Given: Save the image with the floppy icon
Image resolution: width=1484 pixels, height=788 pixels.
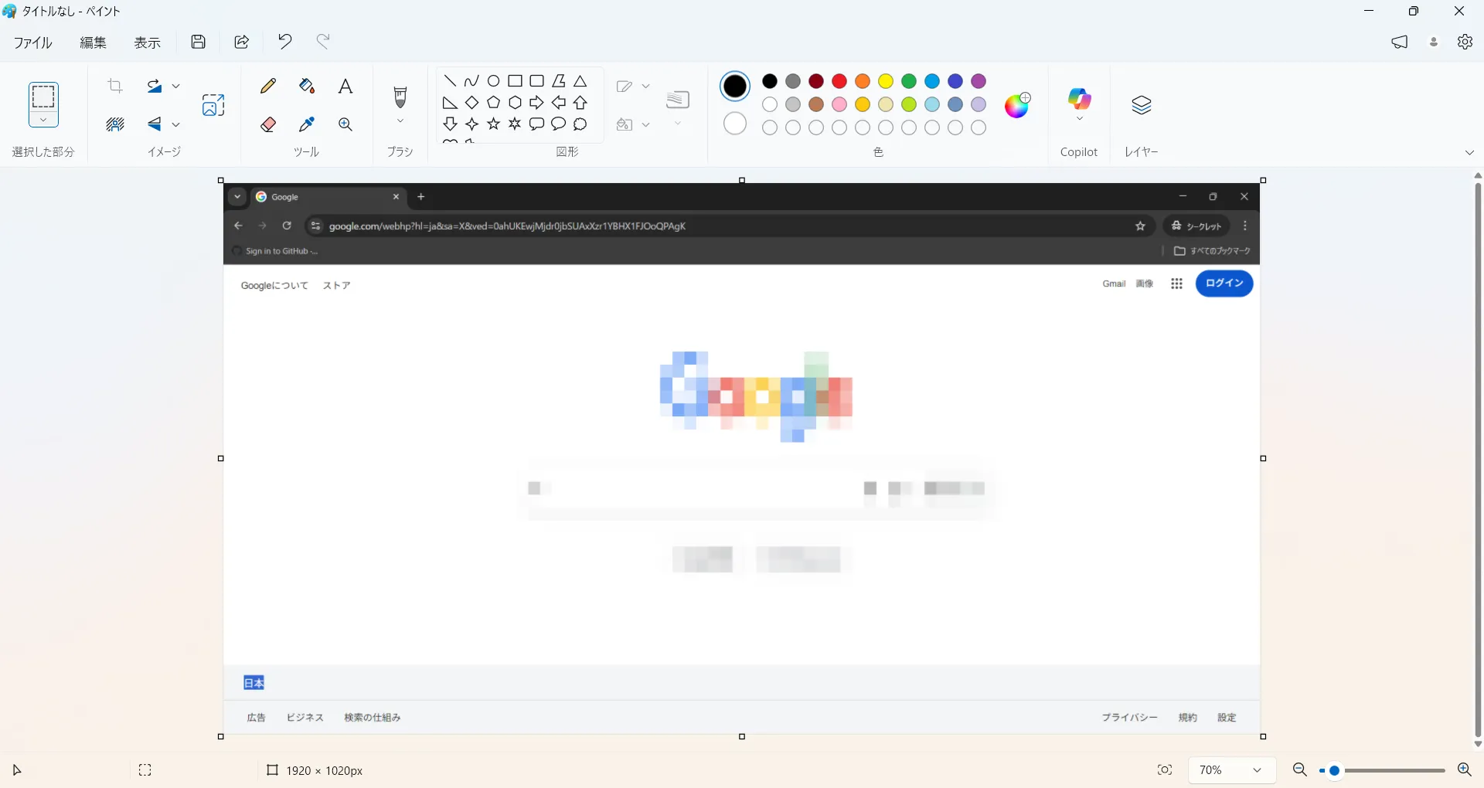Looking at the screenshot, I should [199, 42].
